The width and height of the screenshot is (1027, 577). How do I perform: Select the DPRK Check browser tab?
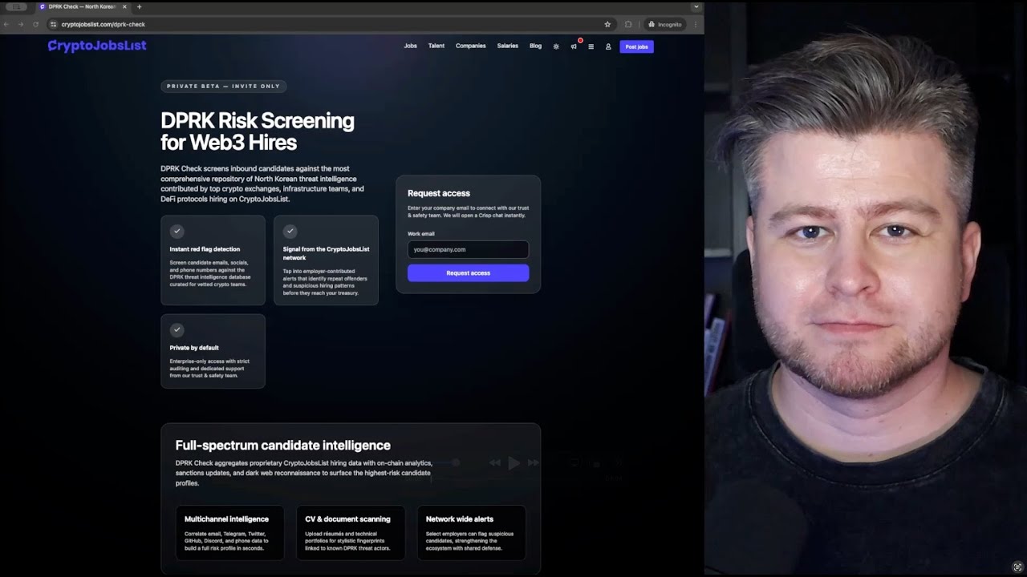(x=82, y=6)
